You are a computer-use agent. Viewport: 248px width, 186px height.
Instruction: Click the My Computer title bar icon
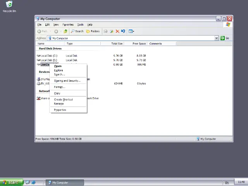click(x=38, y=19)
